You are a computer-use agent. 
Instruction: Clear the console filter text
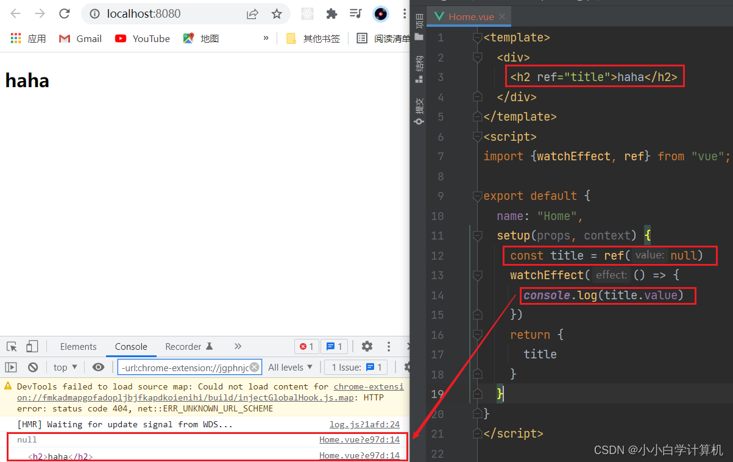pos(255,367)
